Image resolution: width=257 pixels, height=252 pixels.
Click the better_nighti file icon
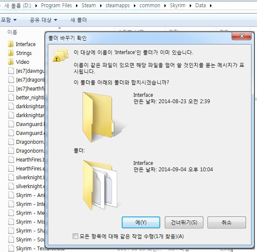pyautogui.click(x=11, y=97)
